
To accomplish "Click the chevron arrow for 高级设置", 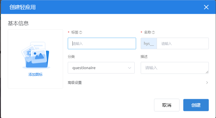I will coord(207,83).
